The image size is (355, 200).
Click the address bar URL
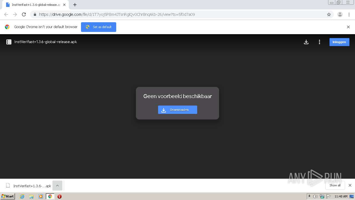(x=117, y=14)
